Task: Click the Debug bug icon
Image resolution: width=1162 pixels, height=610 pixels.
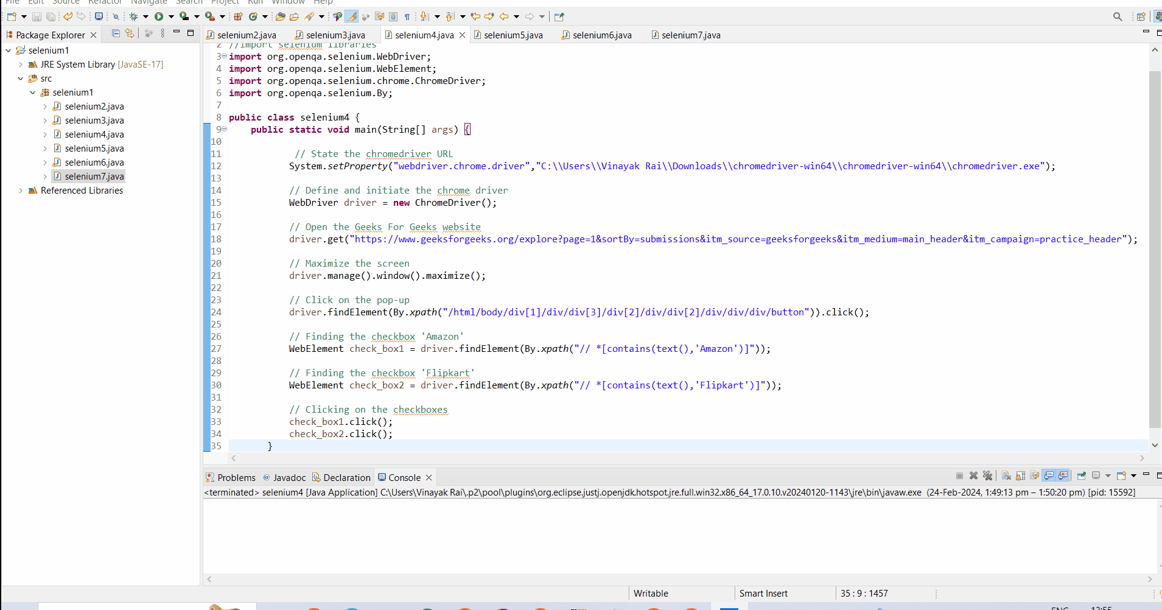Action: (133, 16)
